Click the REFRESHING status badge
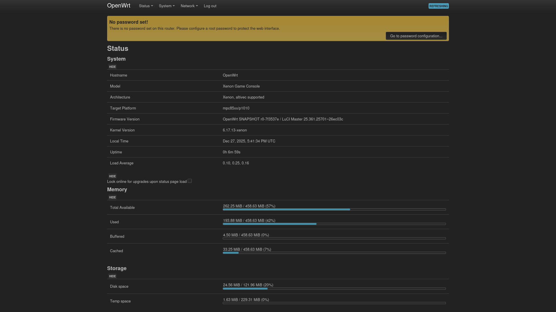Image resolution: width=556 pixels, height=312 pixels. tap(438, 6)
